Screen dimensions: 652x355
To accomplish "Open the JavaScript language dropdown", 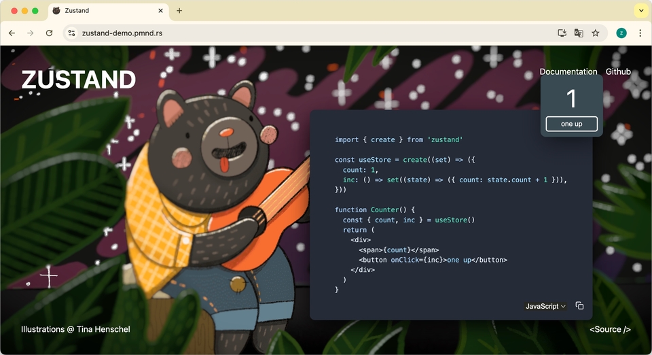I will click(545, 306).
